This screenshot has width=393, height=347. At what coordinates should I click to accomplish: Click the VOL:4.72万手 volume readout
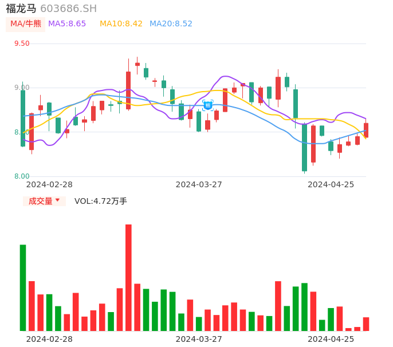click(x=101, y=201)
